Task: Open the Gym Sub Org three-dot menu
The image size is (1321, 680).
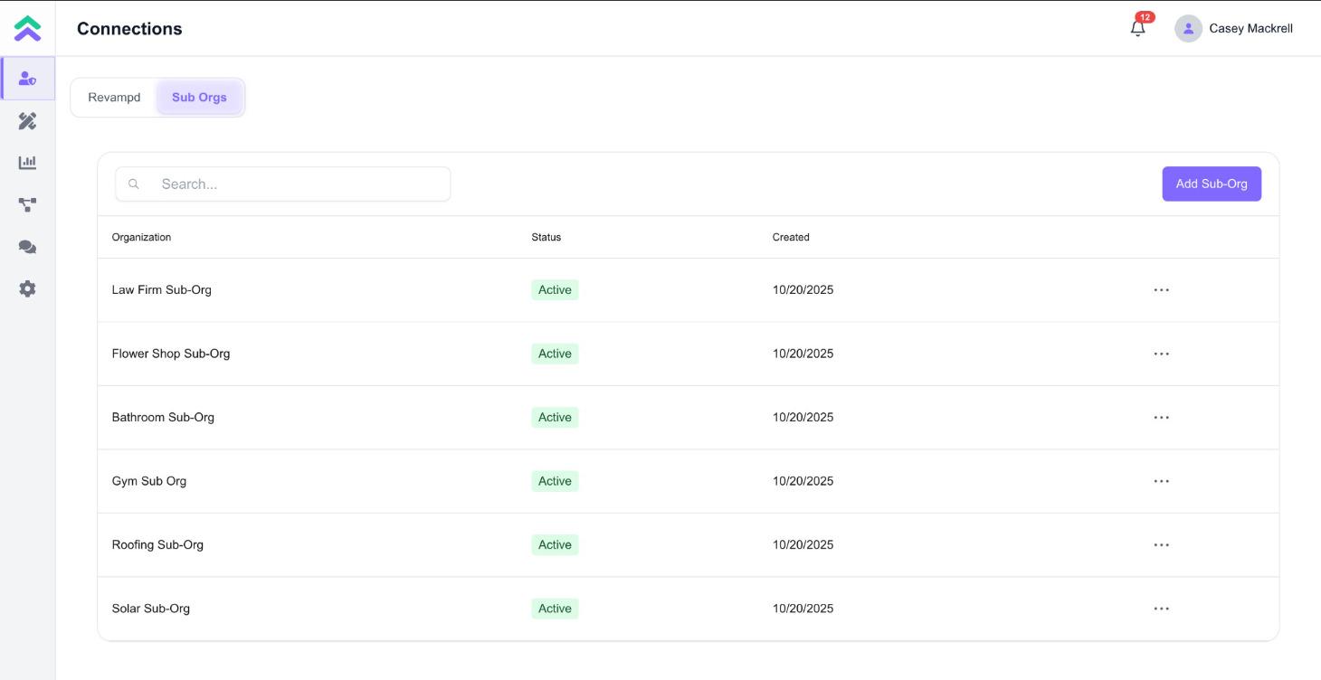Action: pos(1162,481)
